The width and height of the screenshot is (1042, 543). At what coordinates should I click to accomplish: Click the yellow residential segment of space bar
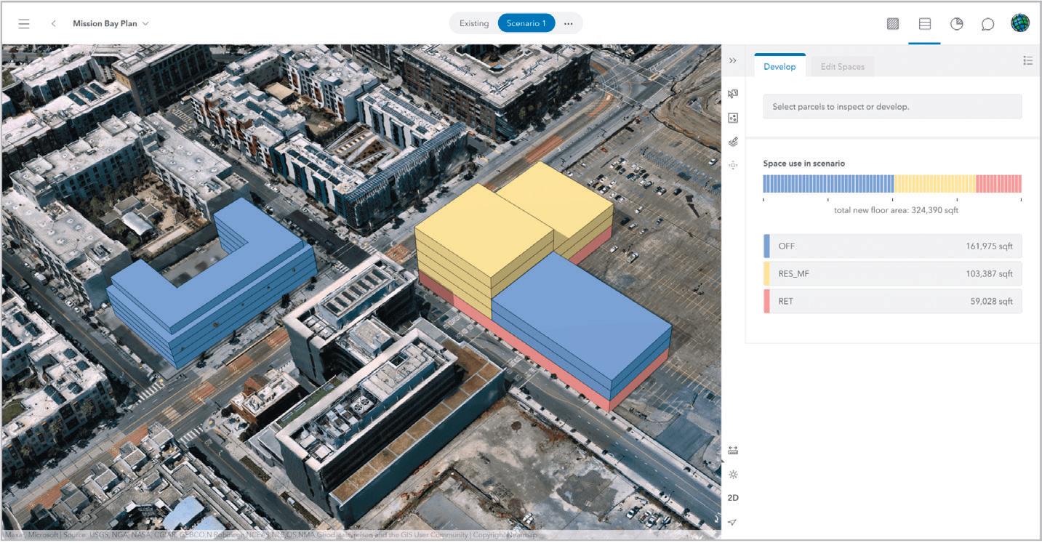tap(935, 183)
